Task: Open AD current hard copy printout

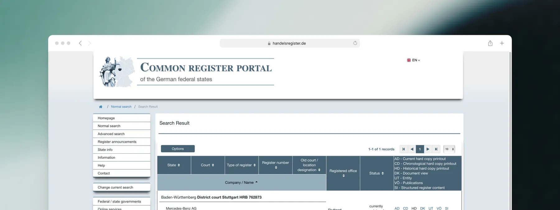Action: 397,208
